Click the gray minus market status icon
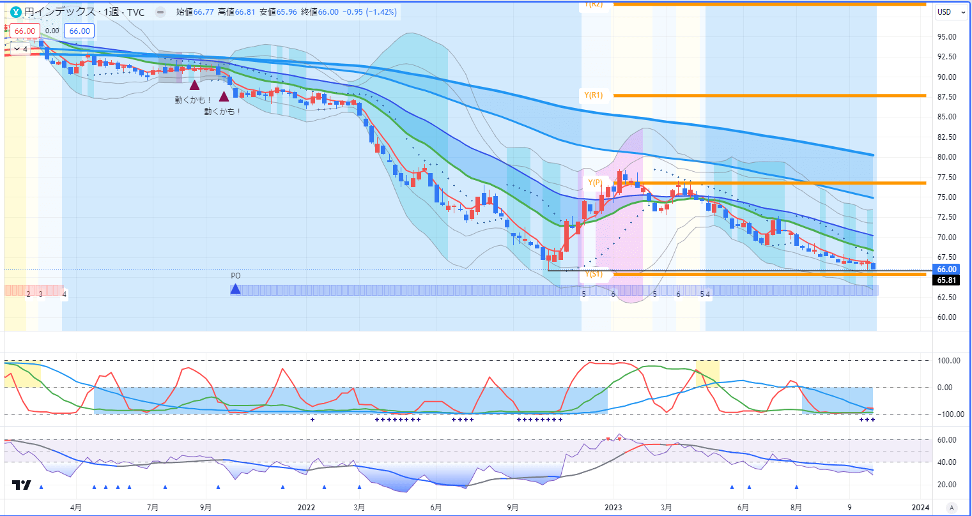The height and width of the screenshot is (516, 972). point(160,12)
